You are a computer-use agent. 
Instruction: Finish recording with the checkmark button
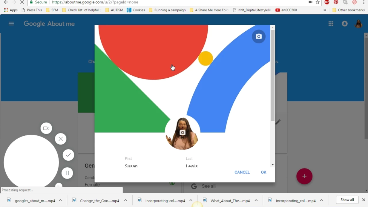click(x=68, y=155)
